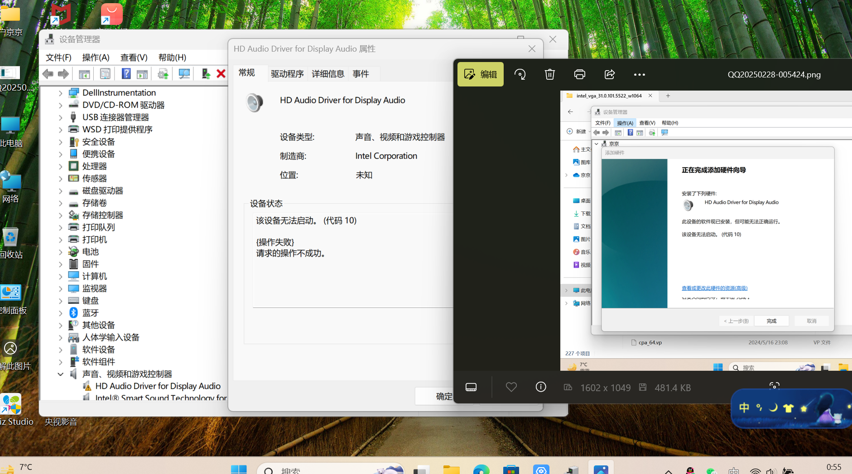Image resolution: width=852 pixels, height=474 pixels.
Task: Click the pink app shortcut on desktop
Action: [111, 14]
